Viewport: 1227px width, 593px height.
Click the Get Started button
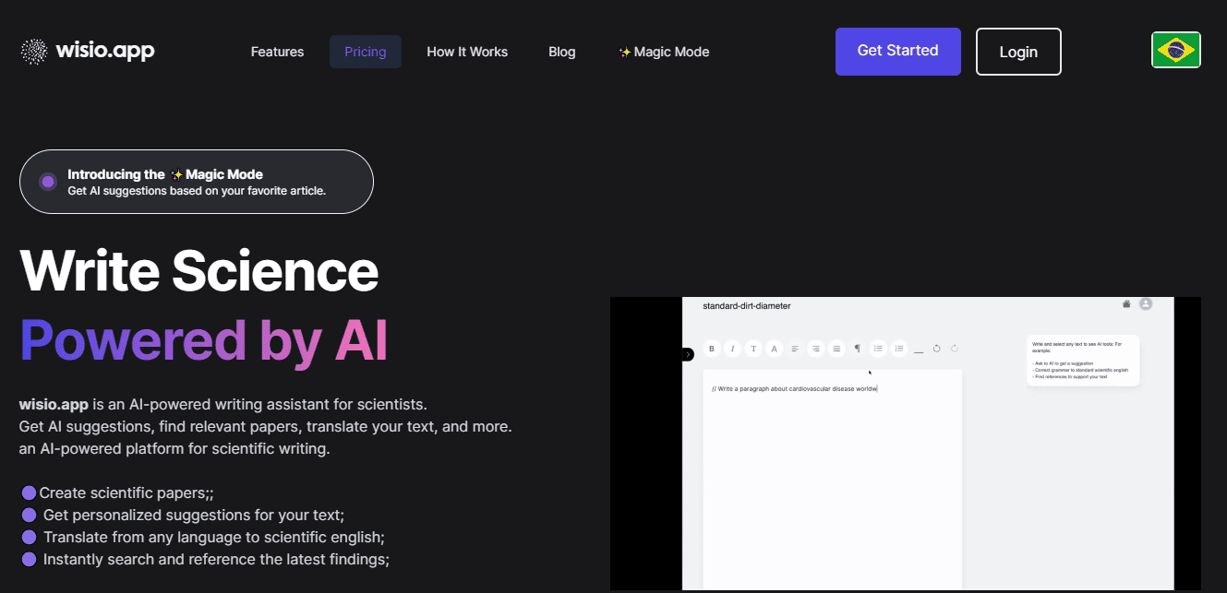point(896,52)
